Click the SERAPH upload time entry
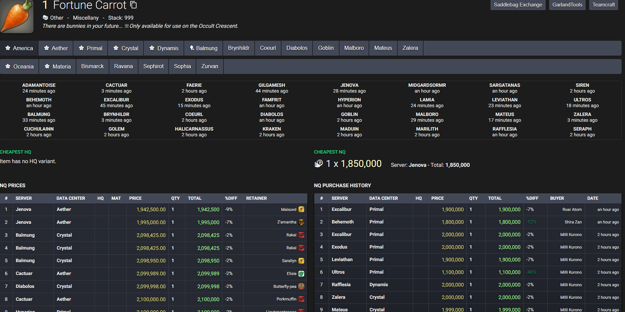Viewport: 625px width, 312px height. click(x=582, y=132)
